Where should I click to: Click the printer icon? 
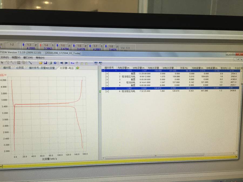(x=50, y=63)
